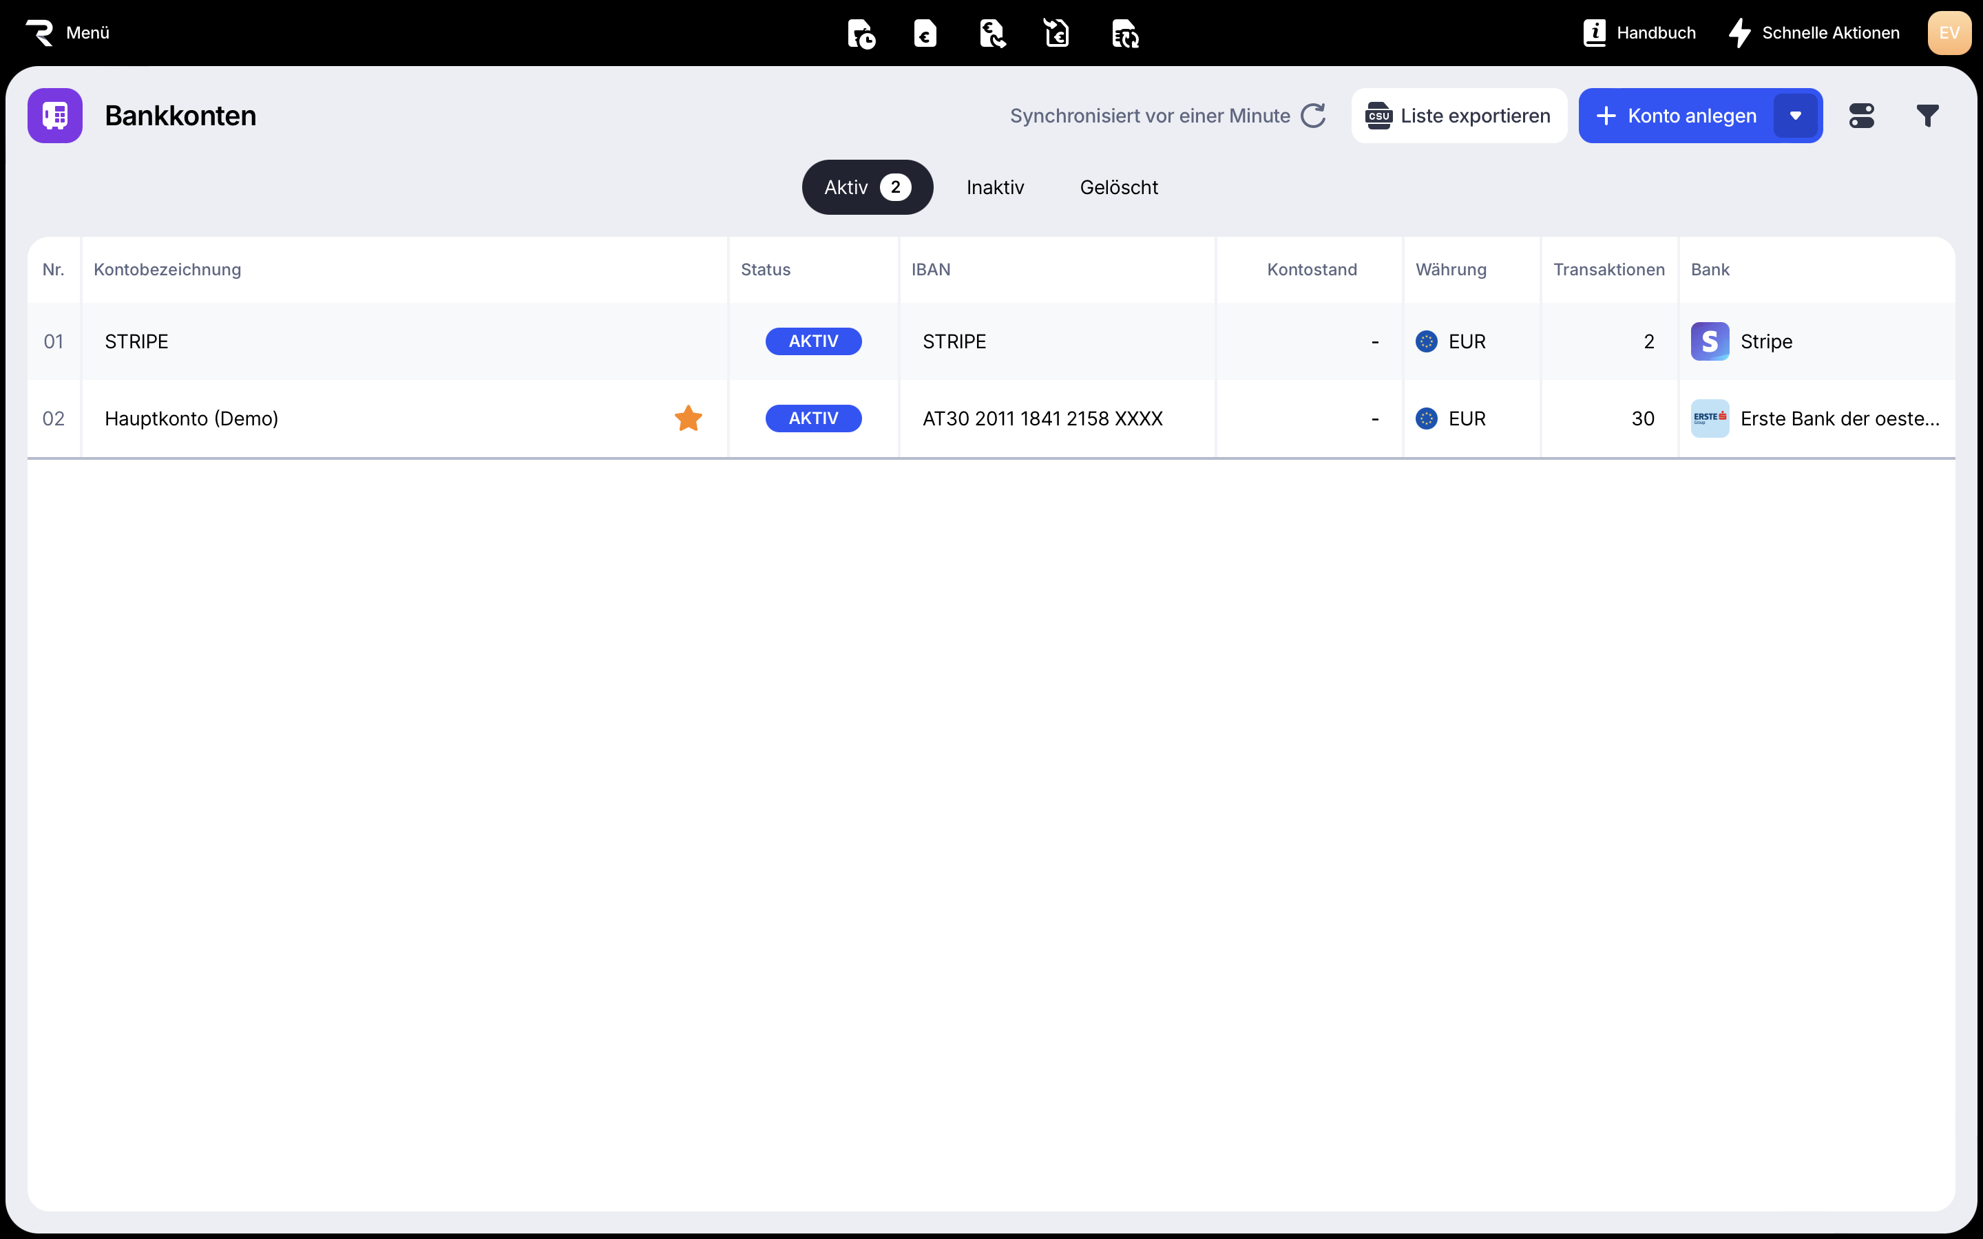Switch to the Inaktiv tab
1983x1239 pixels.
tap(995, 188)
